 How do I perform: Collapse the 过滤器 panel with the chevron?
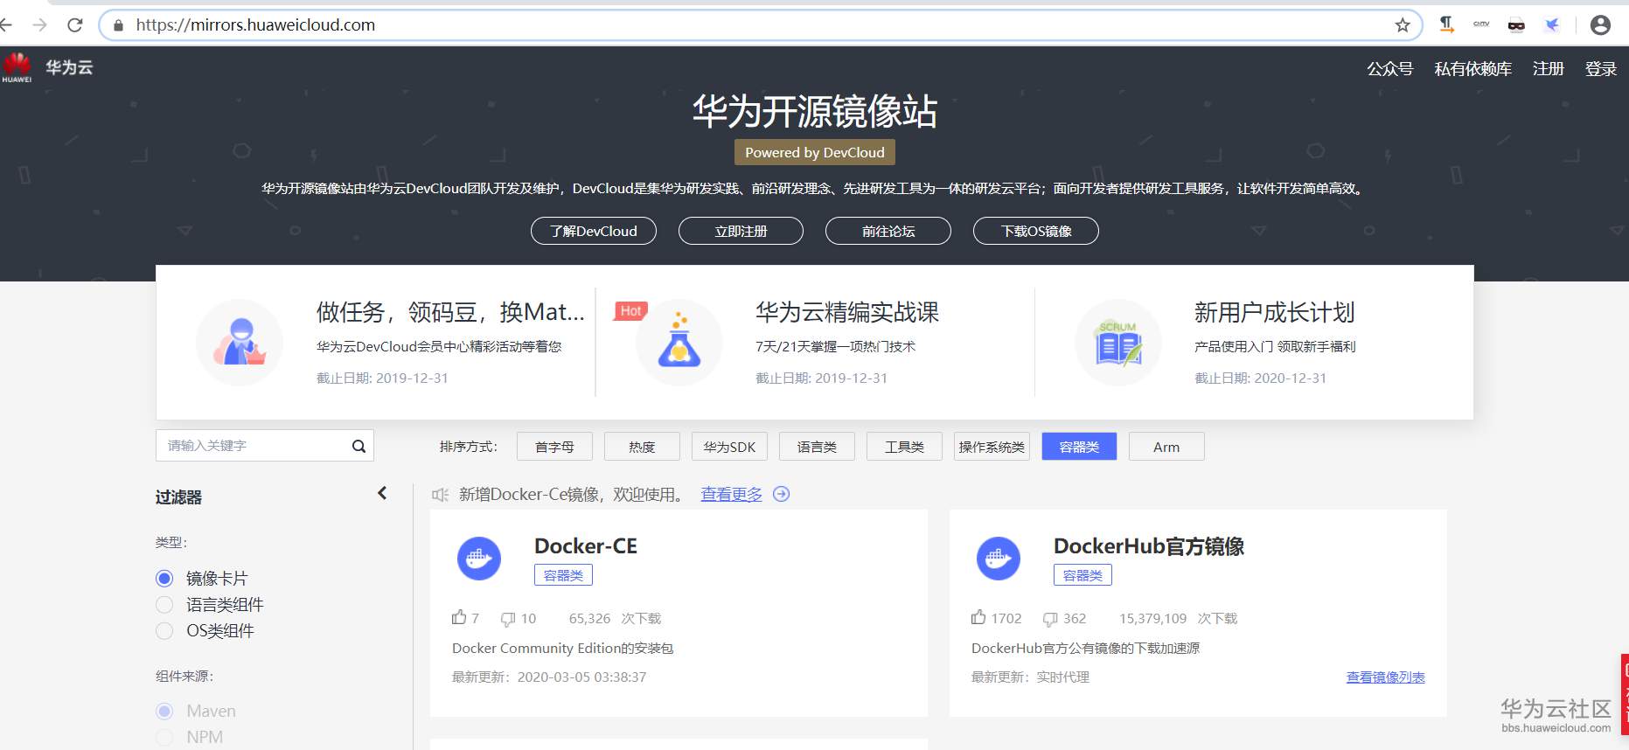(x=382, y=493)
